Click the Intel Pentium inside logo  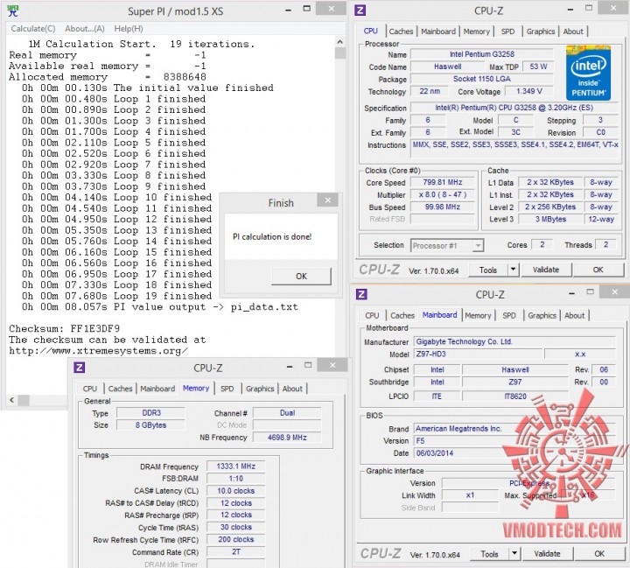(x=589, y=74)
